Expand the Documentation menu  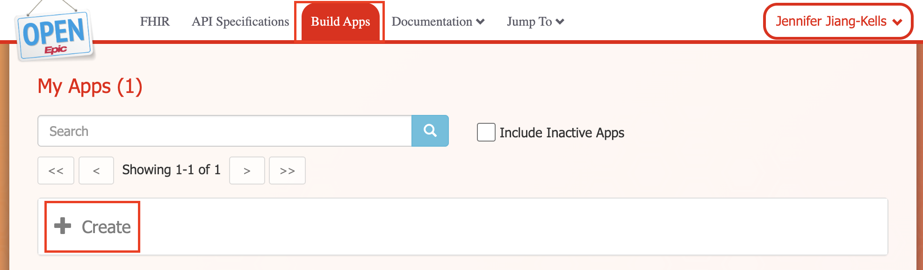tap(433, 22)
